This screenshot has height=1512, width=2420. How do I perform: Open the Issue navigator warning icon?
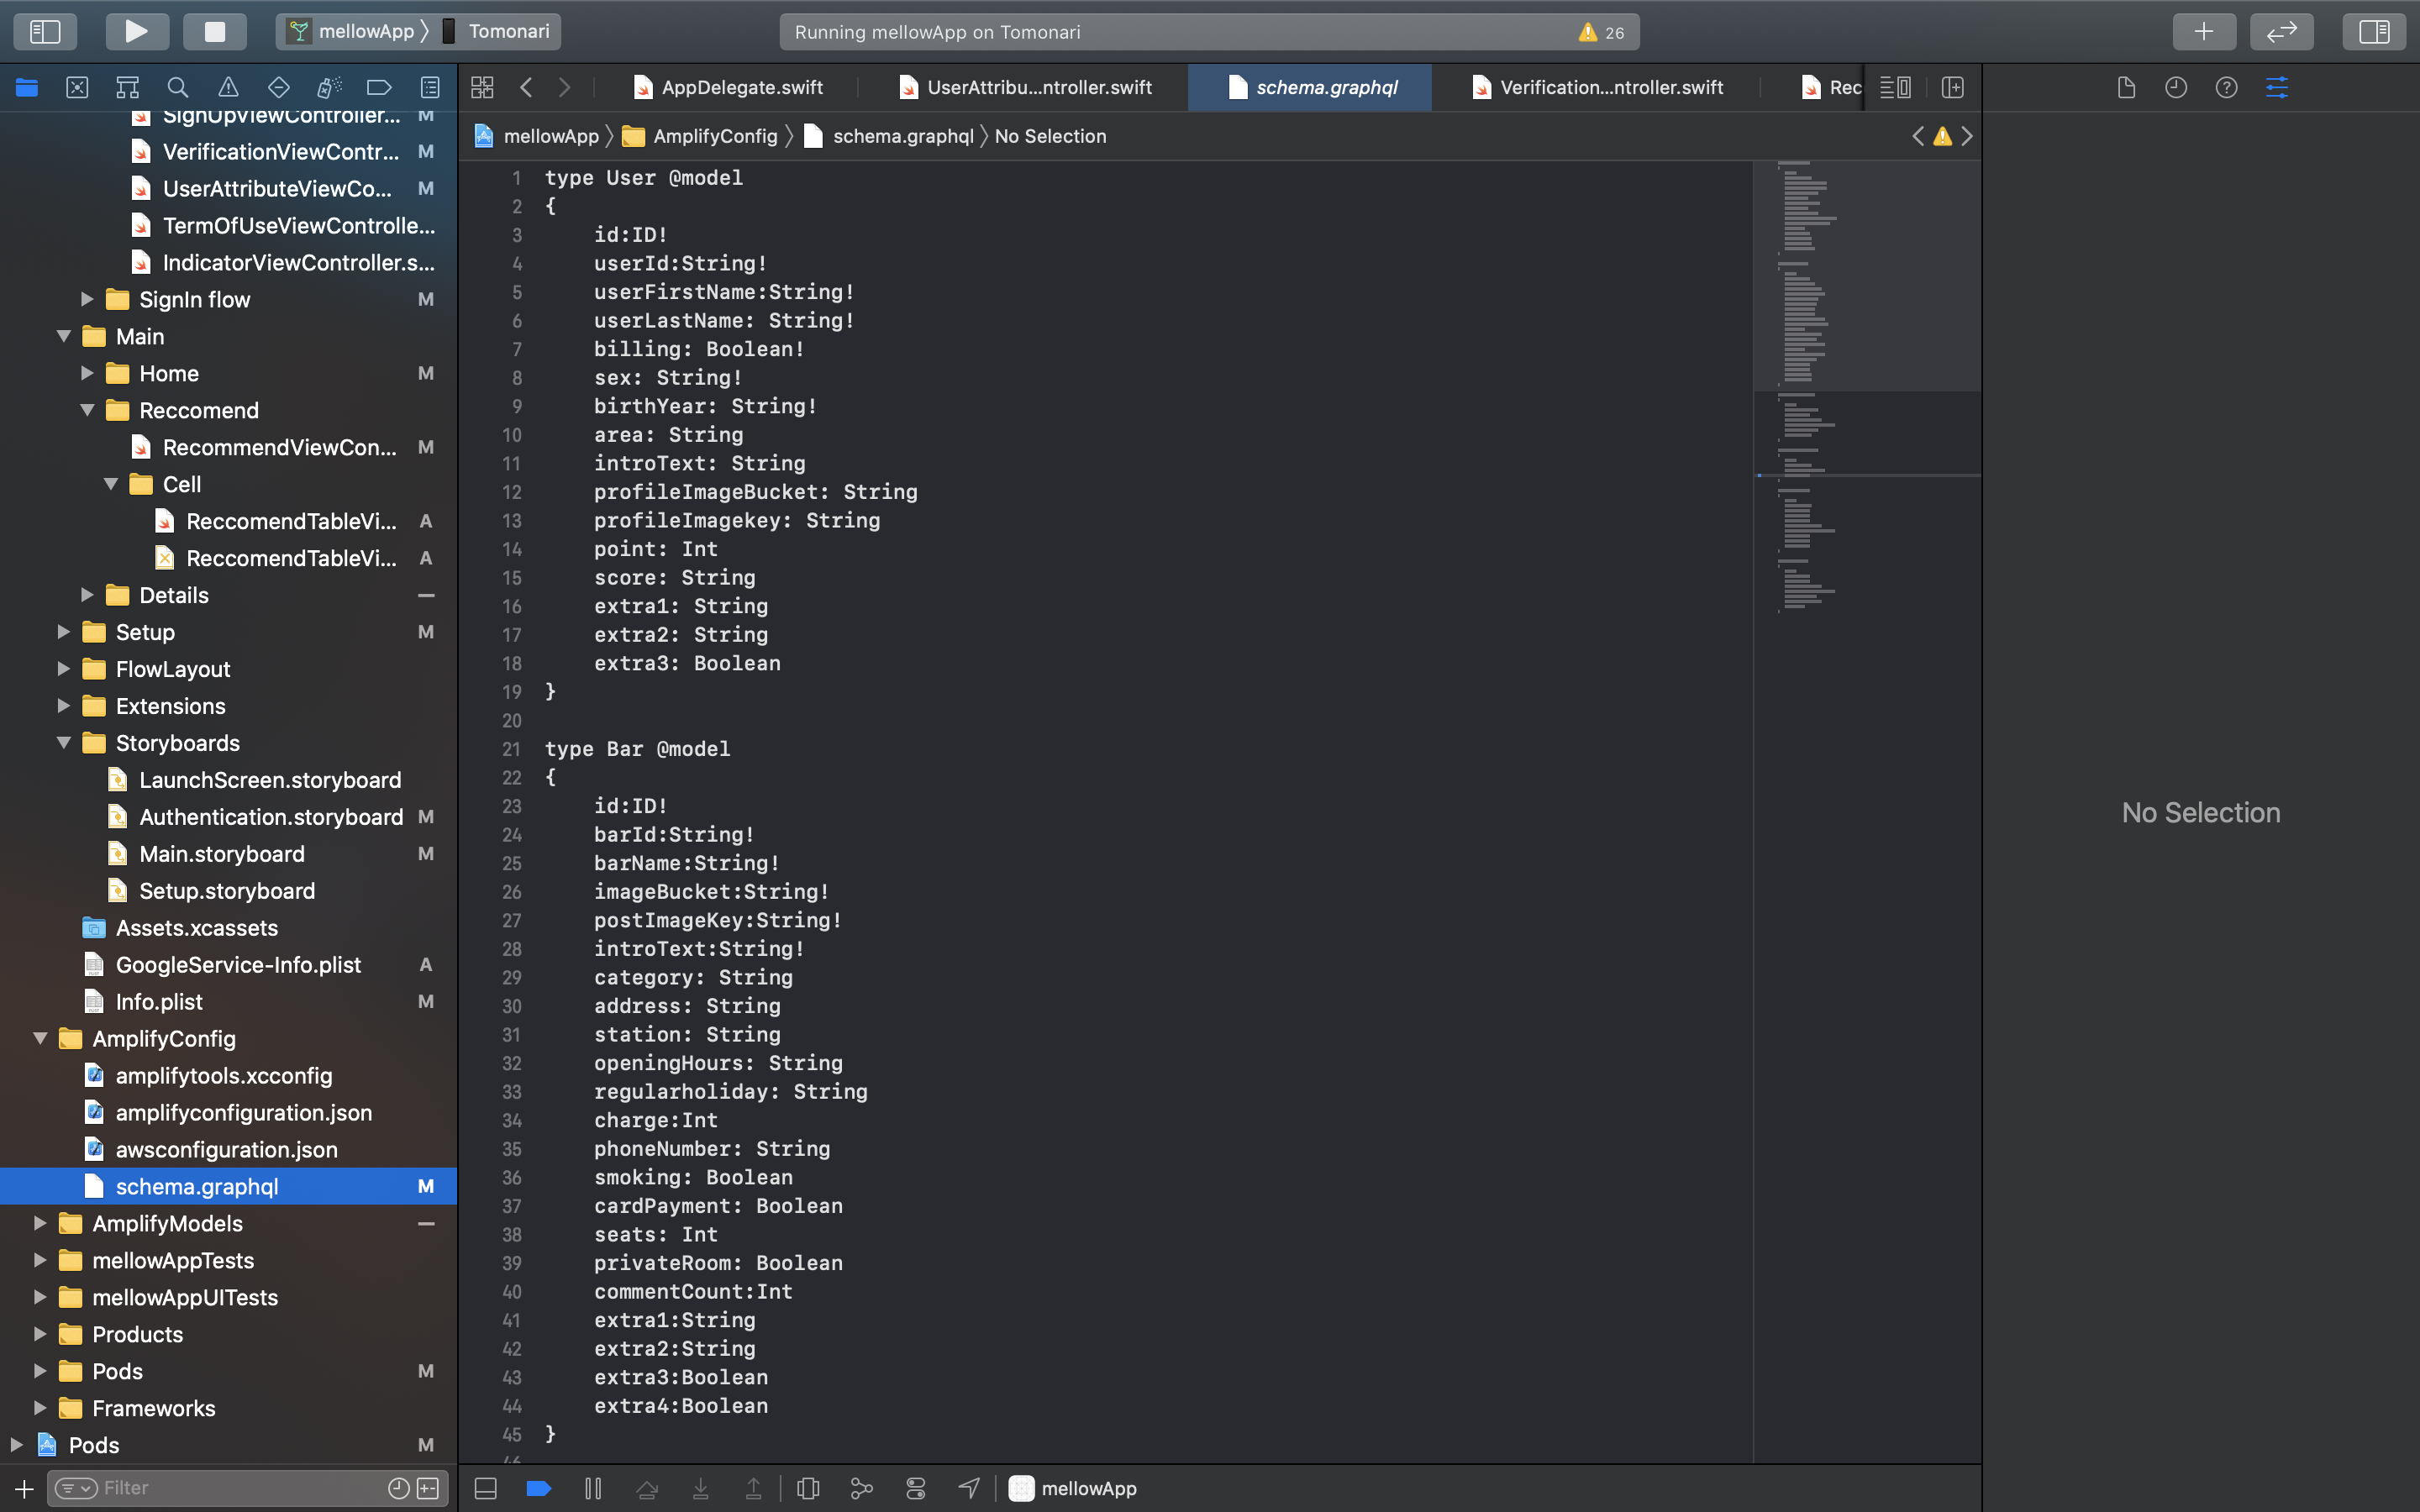[228, 87]
